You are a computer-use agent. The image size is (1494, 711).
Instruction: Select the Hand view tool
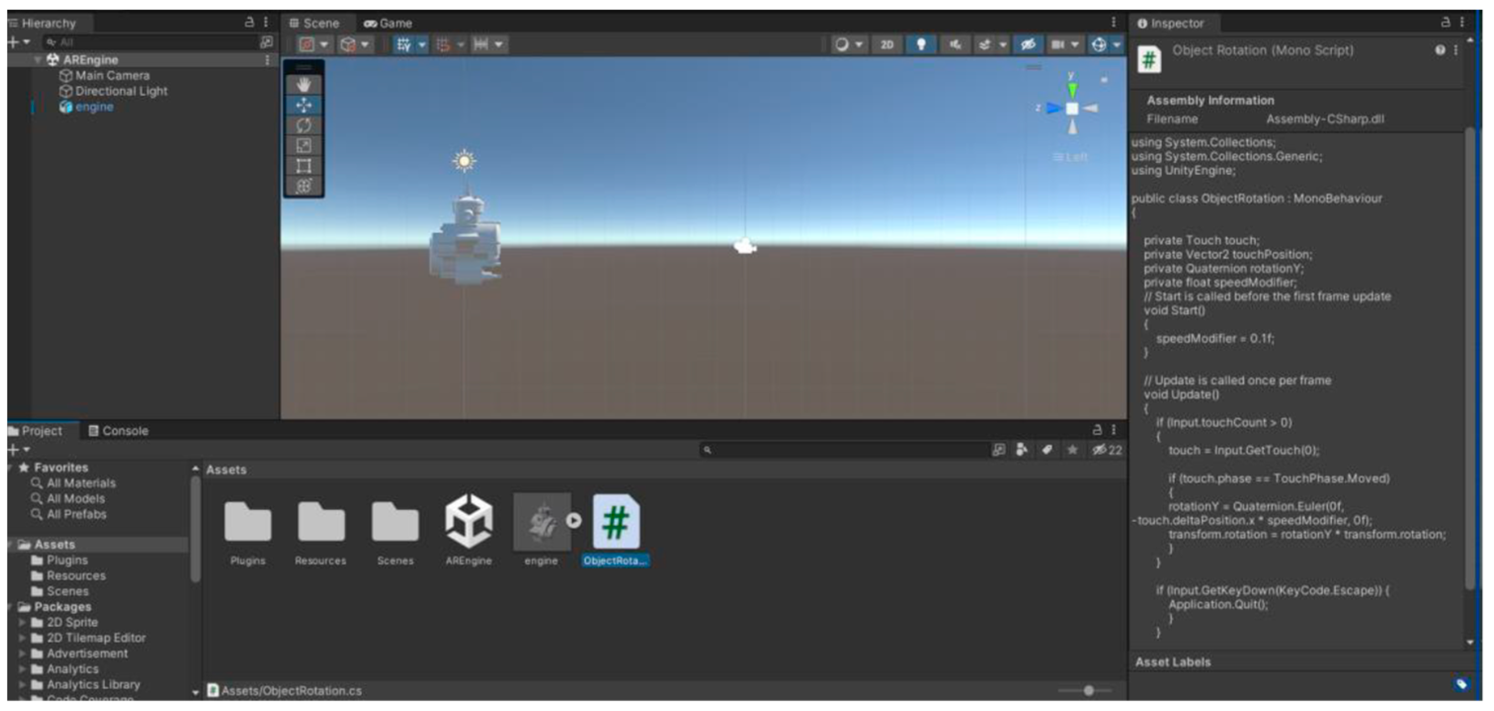point(303,84)
